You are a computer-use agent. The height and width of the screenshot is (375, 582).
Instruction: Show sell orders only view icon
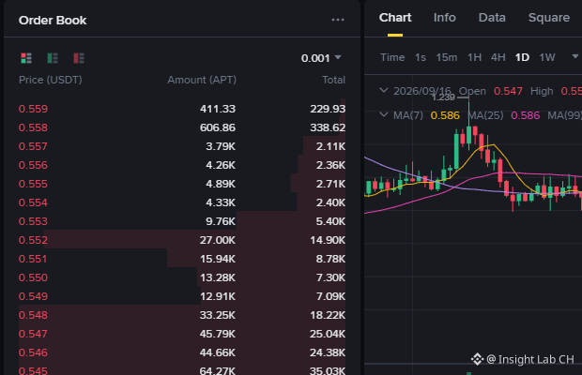[x=79, y=58]
